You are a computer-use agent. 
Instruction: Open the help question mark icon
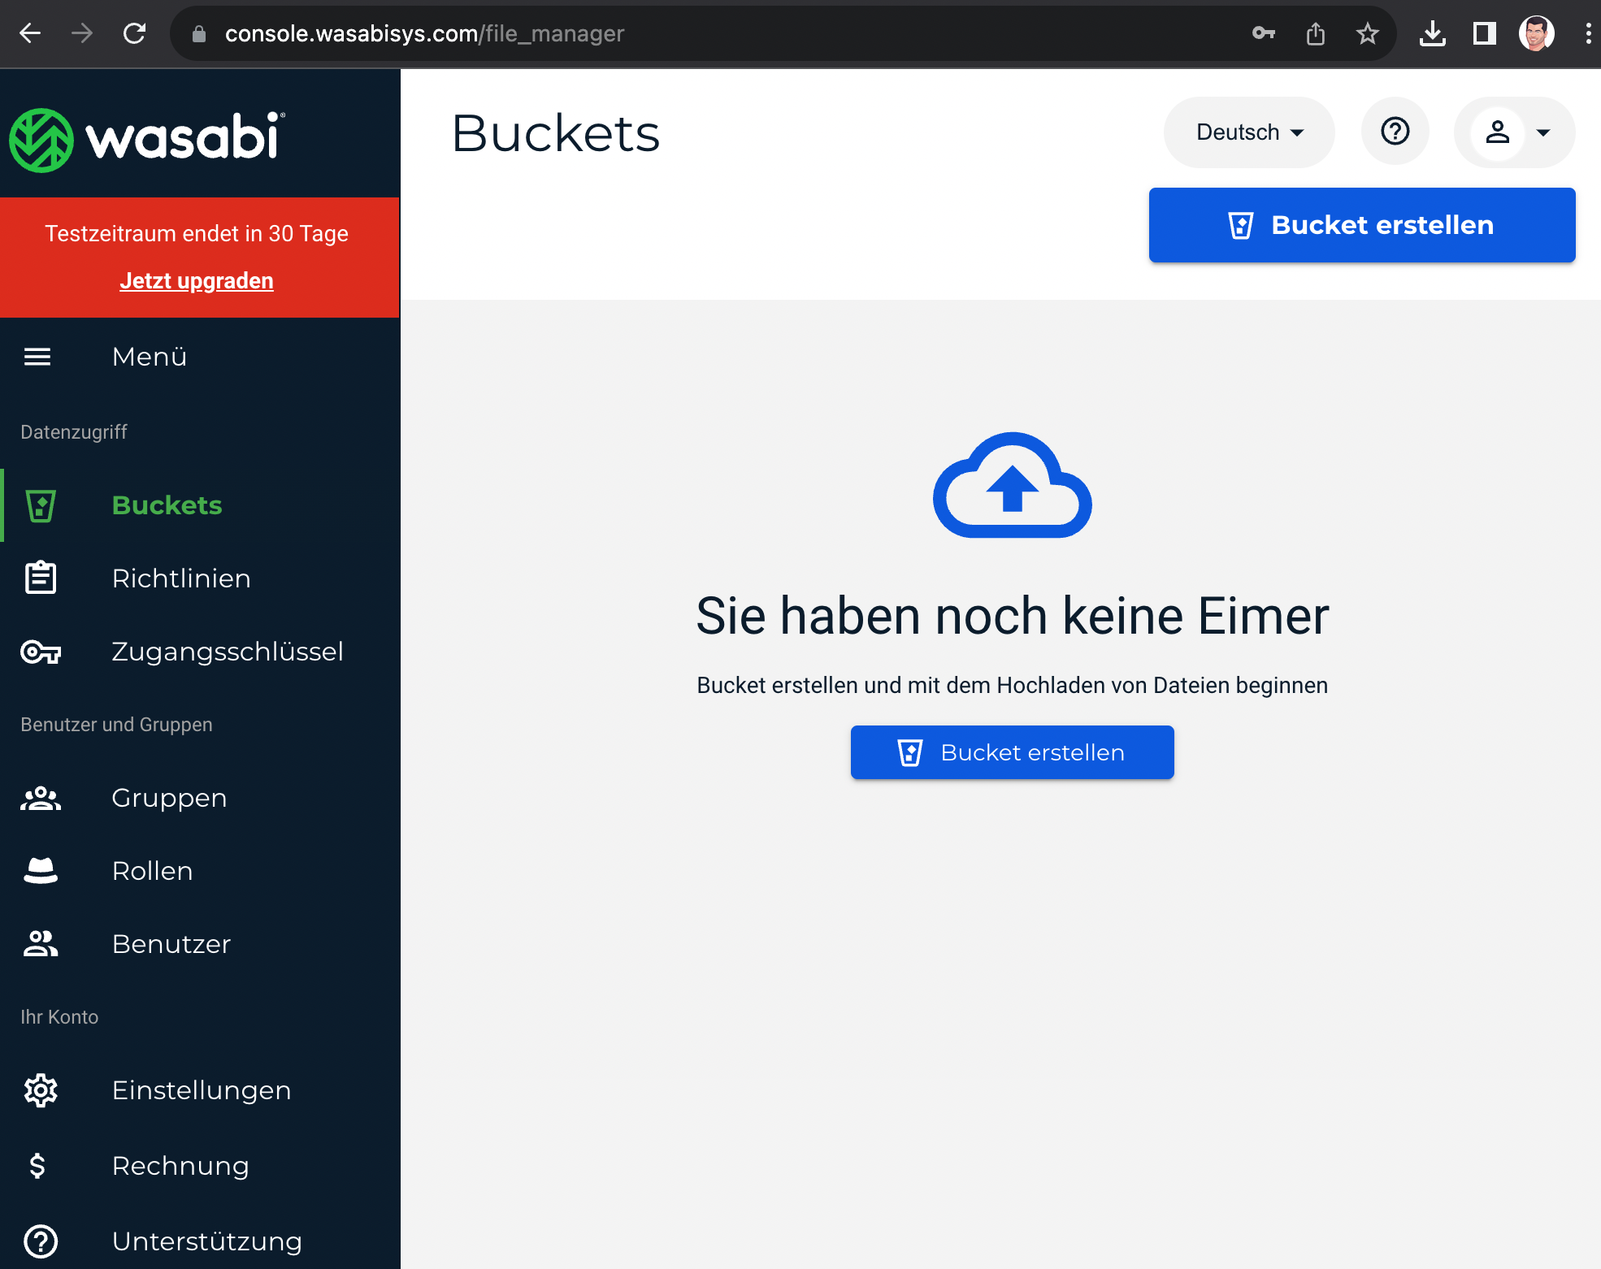pos(1395,132)
